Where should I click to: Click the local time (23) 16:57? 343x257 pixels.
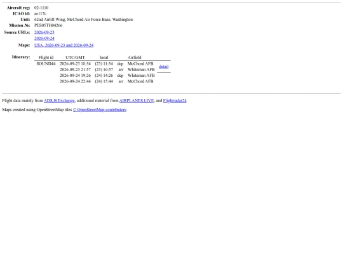click(104, 70)
